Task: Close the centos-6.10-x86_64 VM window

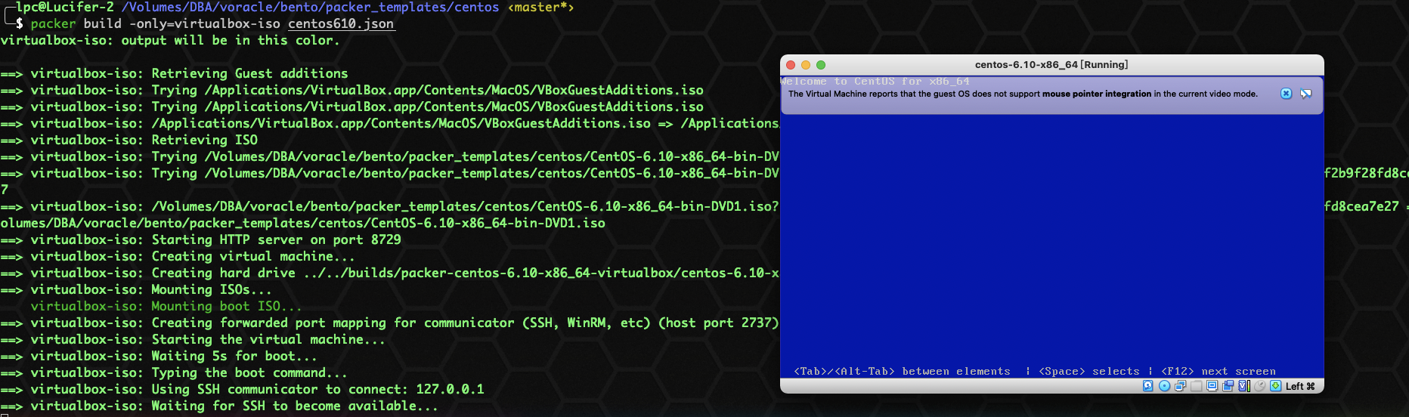Action: pyautogui.click(x=791, y=65)
